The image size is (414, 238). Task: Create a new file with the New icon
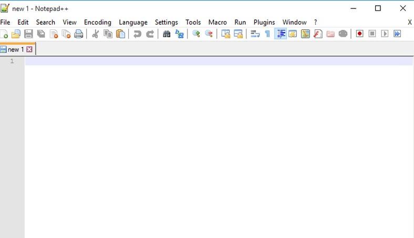(4, 34)
